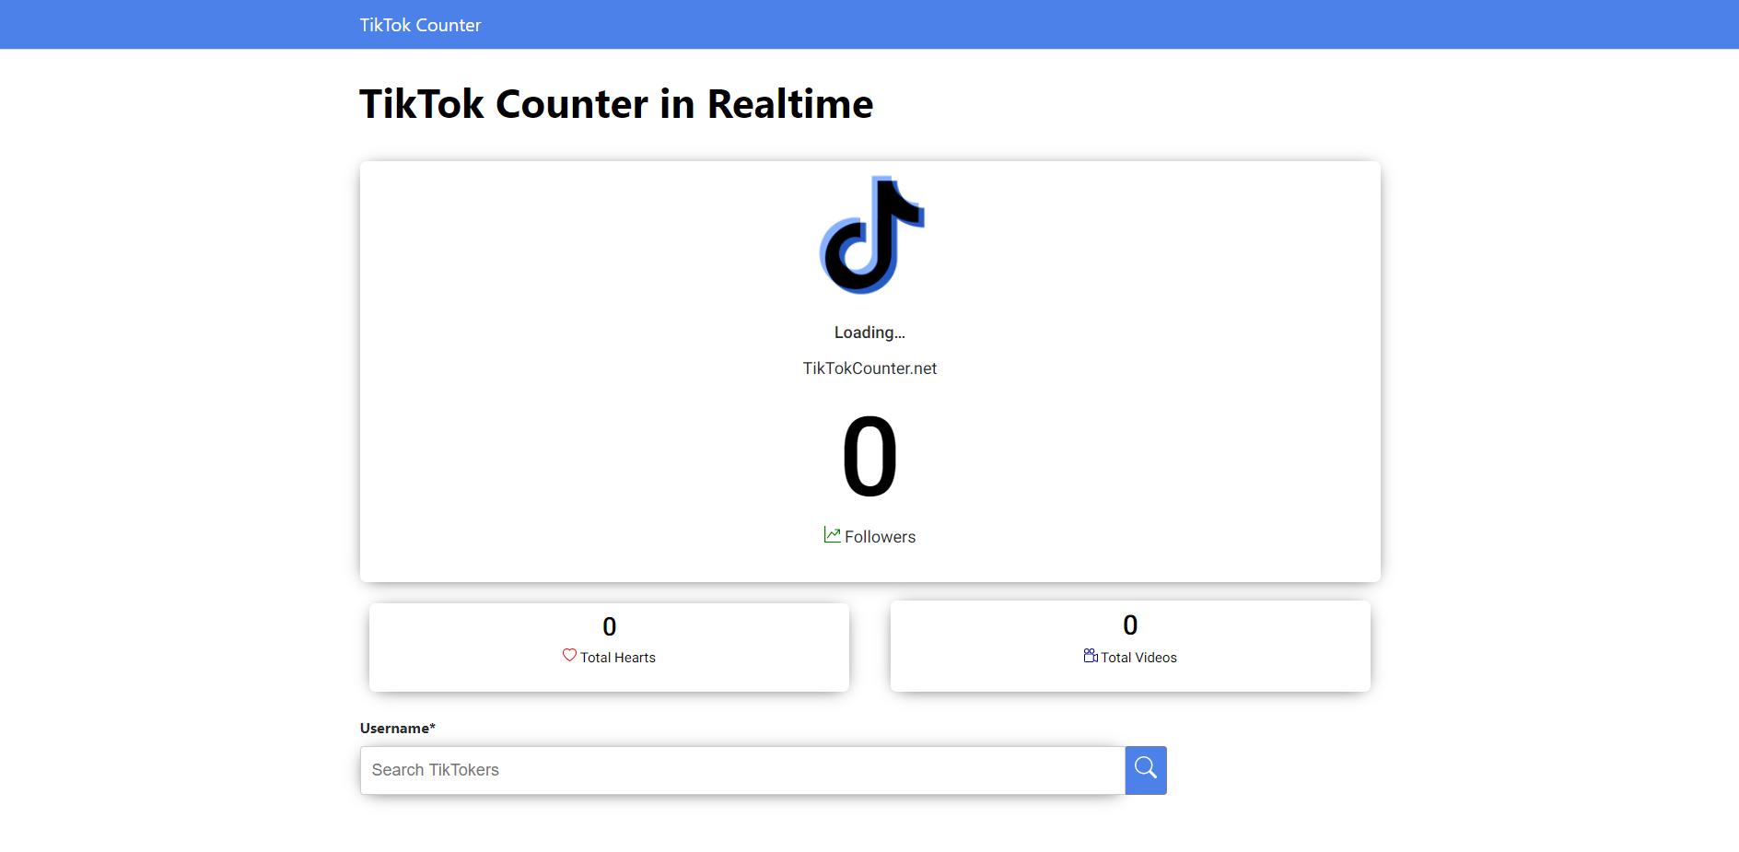Click the Username* field label
The image size is (1739, 852).
click(x=397, y=729)
